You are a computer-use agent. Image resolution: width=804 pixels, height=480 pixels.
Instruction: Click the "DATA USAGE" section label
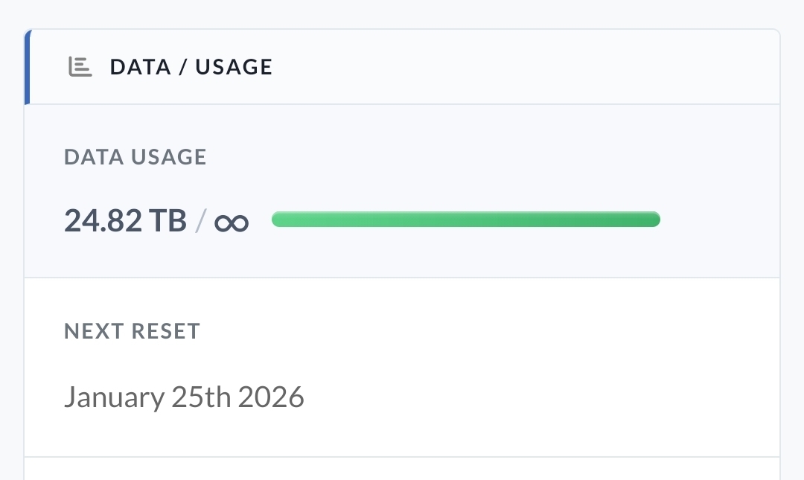pyautogui.click(x=135, y=157)
